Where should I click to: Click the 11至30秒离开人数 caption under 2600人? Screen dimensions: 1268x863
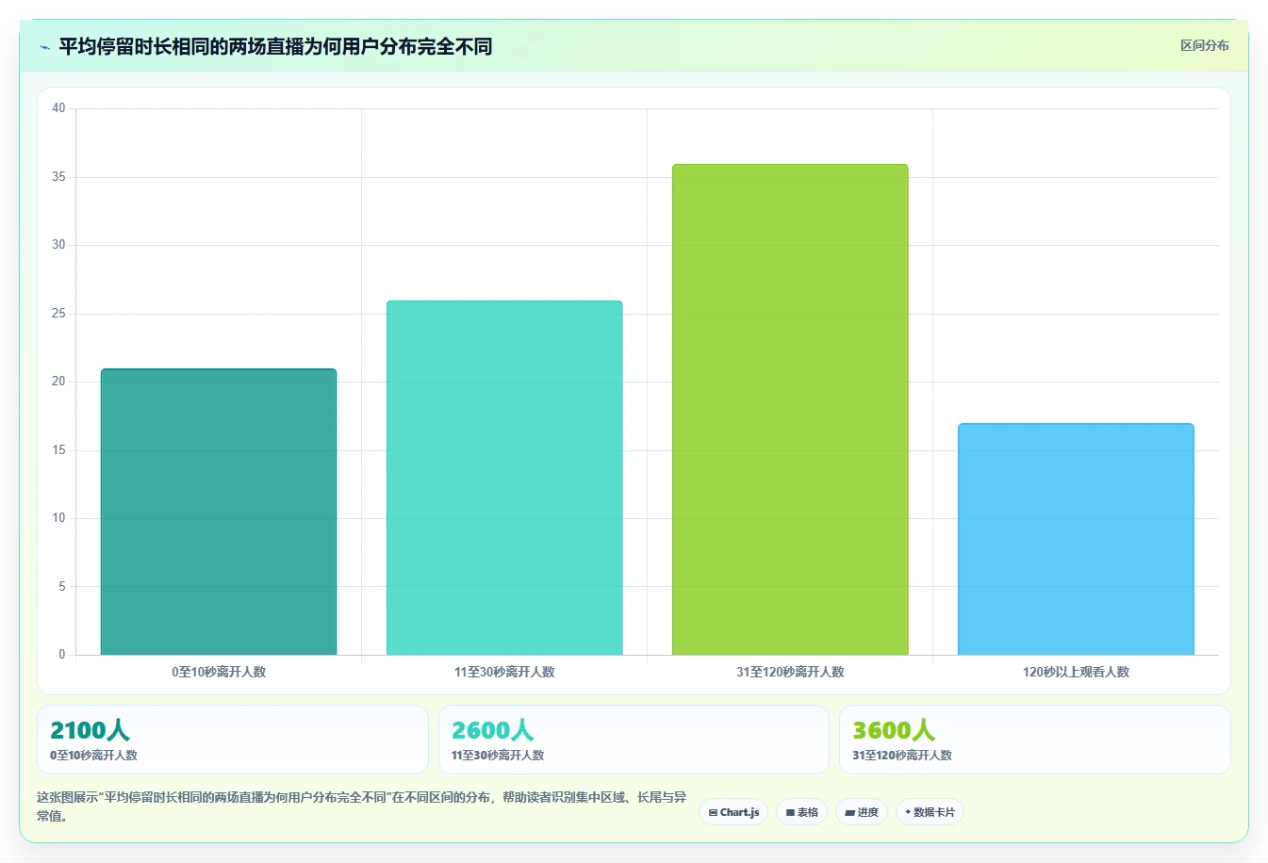498,756
